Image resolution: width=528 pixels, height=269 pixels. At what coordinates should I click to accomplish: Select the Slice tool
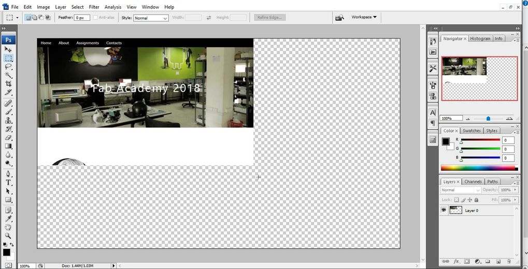pyautogui.click(x=8, y=92)
